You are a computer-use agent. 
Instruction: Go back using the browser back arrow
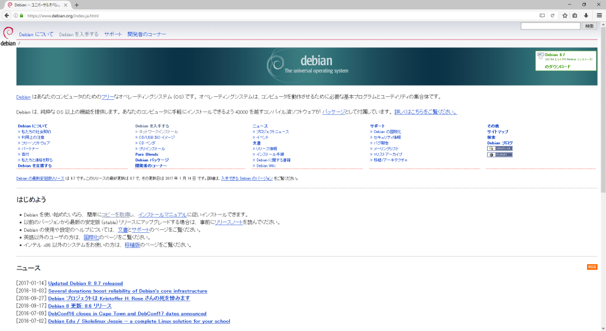pos(7,15)
